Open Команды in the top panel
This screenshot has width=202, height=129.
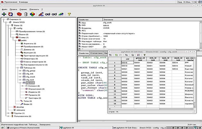pos(23,2)
